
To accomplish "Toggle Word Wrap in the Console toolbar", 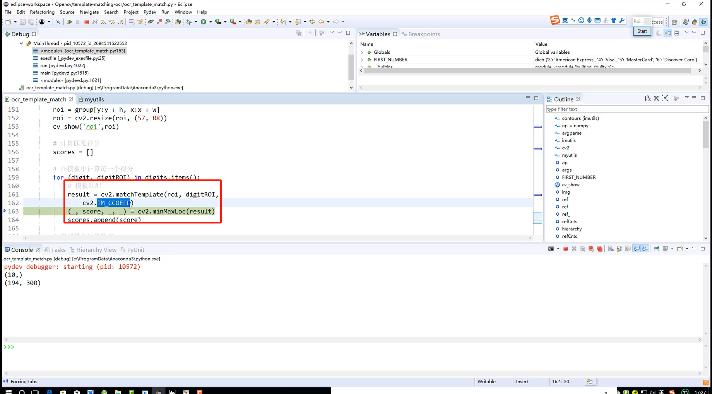I will 628,249.
